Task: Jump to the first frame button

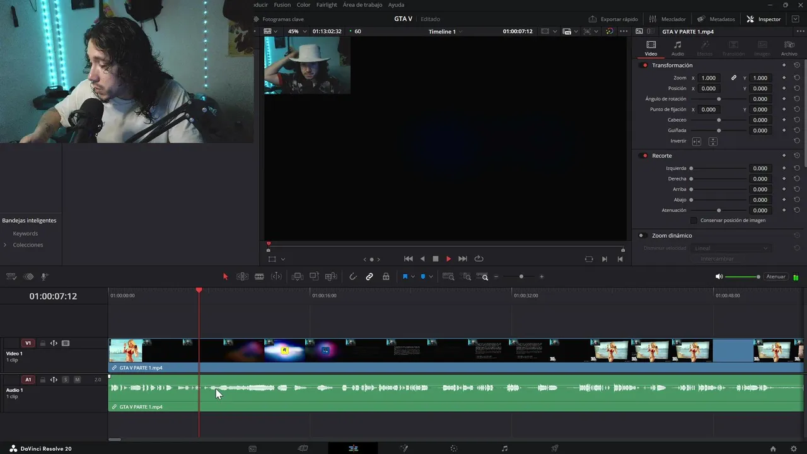Action: pyautogui.click(x=409, y=259)
